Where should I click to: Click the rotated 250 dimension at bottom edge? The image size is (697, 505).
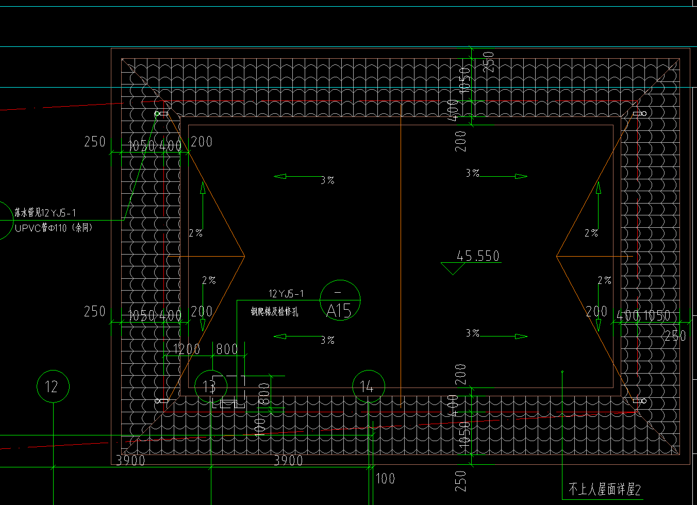pyautogui.click(x=460, y=481)
